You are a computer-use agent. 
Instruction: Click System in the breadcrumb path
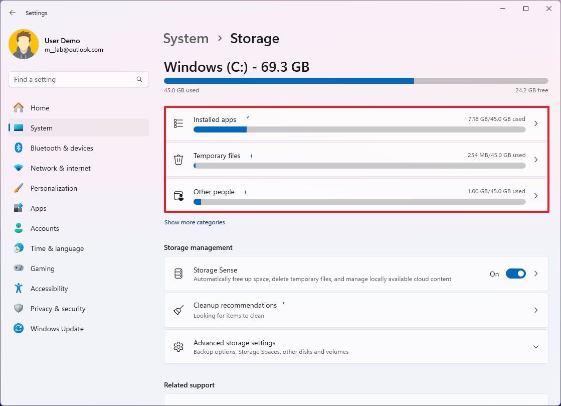186,38
